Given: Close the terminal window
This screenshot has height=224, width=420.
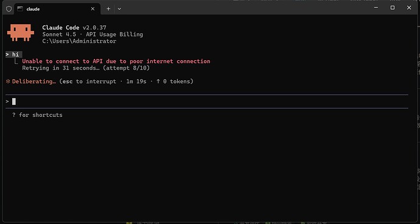Looking at the screenshot, I should [x=409, y=8].
